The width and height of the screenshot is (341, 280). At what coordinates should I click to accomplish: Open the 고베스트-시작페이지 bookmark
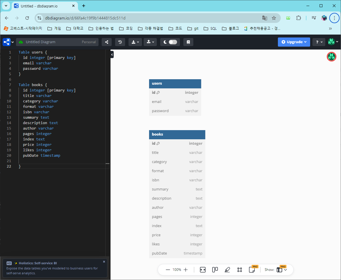click(x=23, y=29)
